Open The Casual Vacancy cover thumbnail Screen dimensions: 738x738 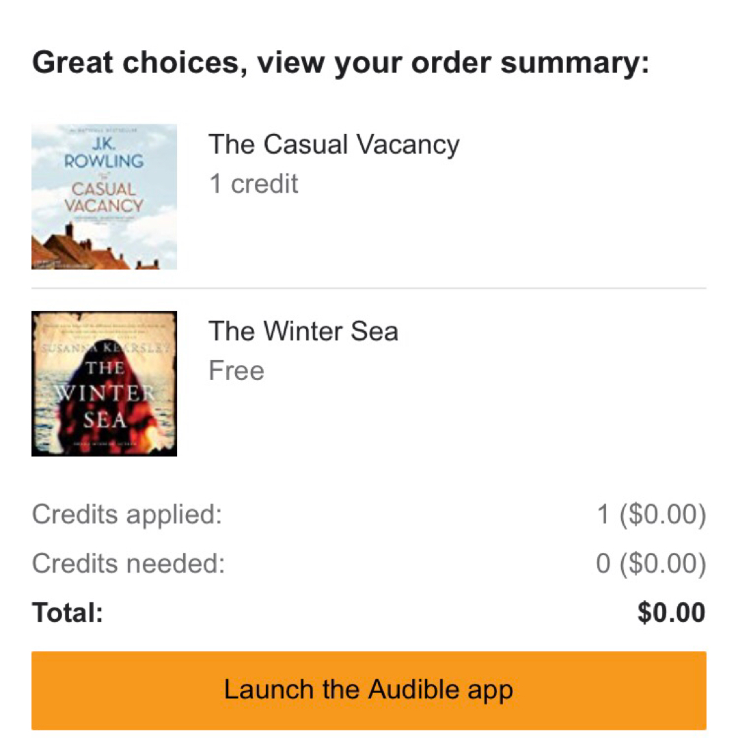[x=104, y=197]
